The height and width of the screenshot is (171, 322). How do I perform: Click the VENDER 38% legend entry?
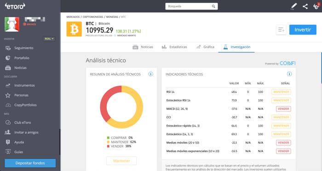(119, 146)
